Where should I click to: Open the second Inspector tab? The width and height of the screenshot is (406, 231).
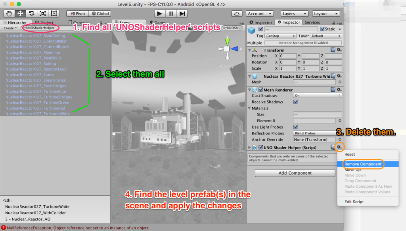(x=289, y=22)
